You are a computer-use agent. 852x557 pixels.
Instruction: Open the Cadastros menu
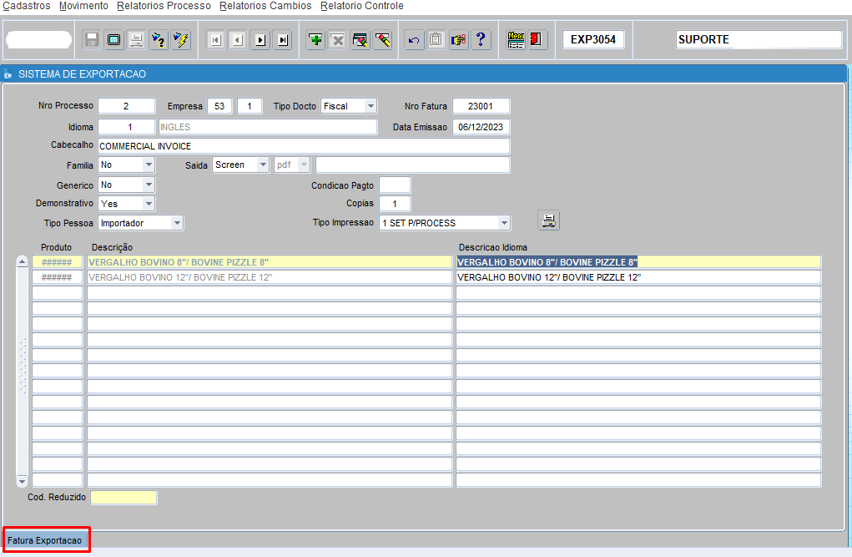(x=27, y=6)
